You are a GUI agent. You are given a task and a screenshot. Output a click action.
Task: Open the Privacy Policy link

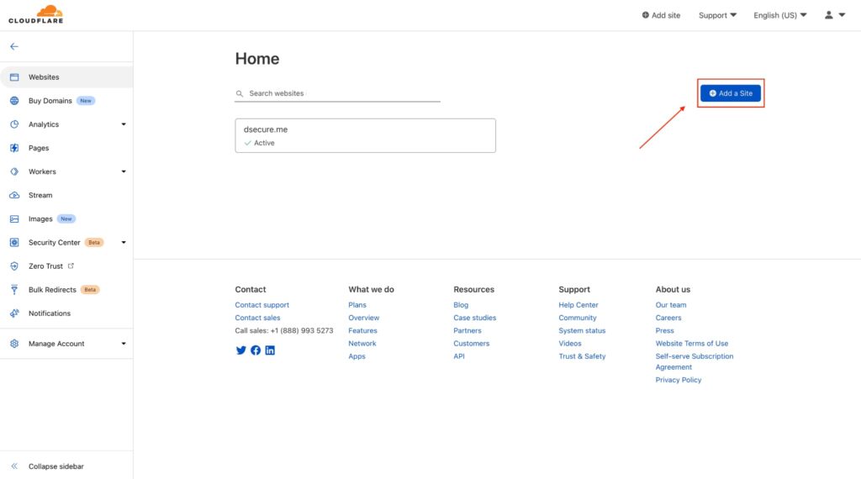679,380
